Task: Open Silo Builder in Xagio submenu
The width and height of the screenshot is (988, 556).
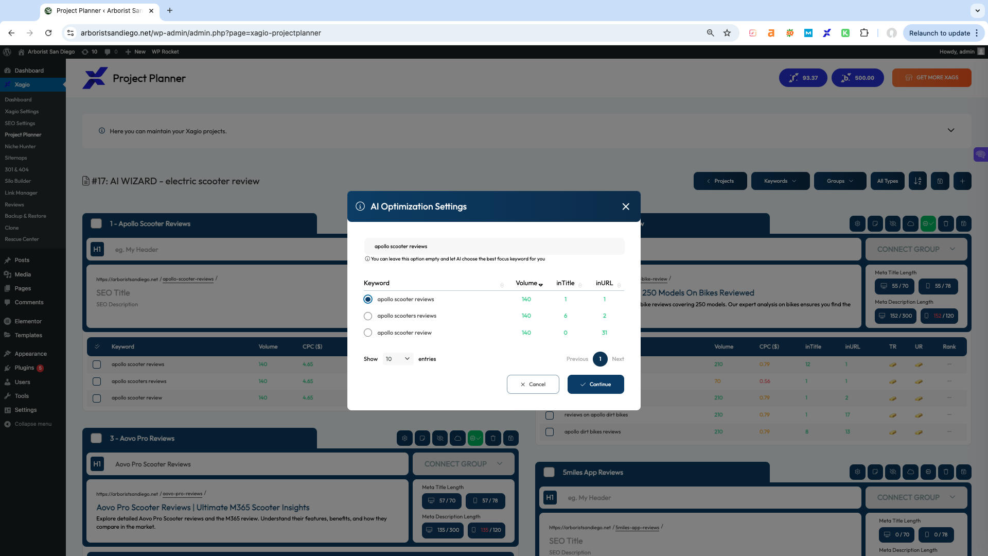Action: click(18, 181)
